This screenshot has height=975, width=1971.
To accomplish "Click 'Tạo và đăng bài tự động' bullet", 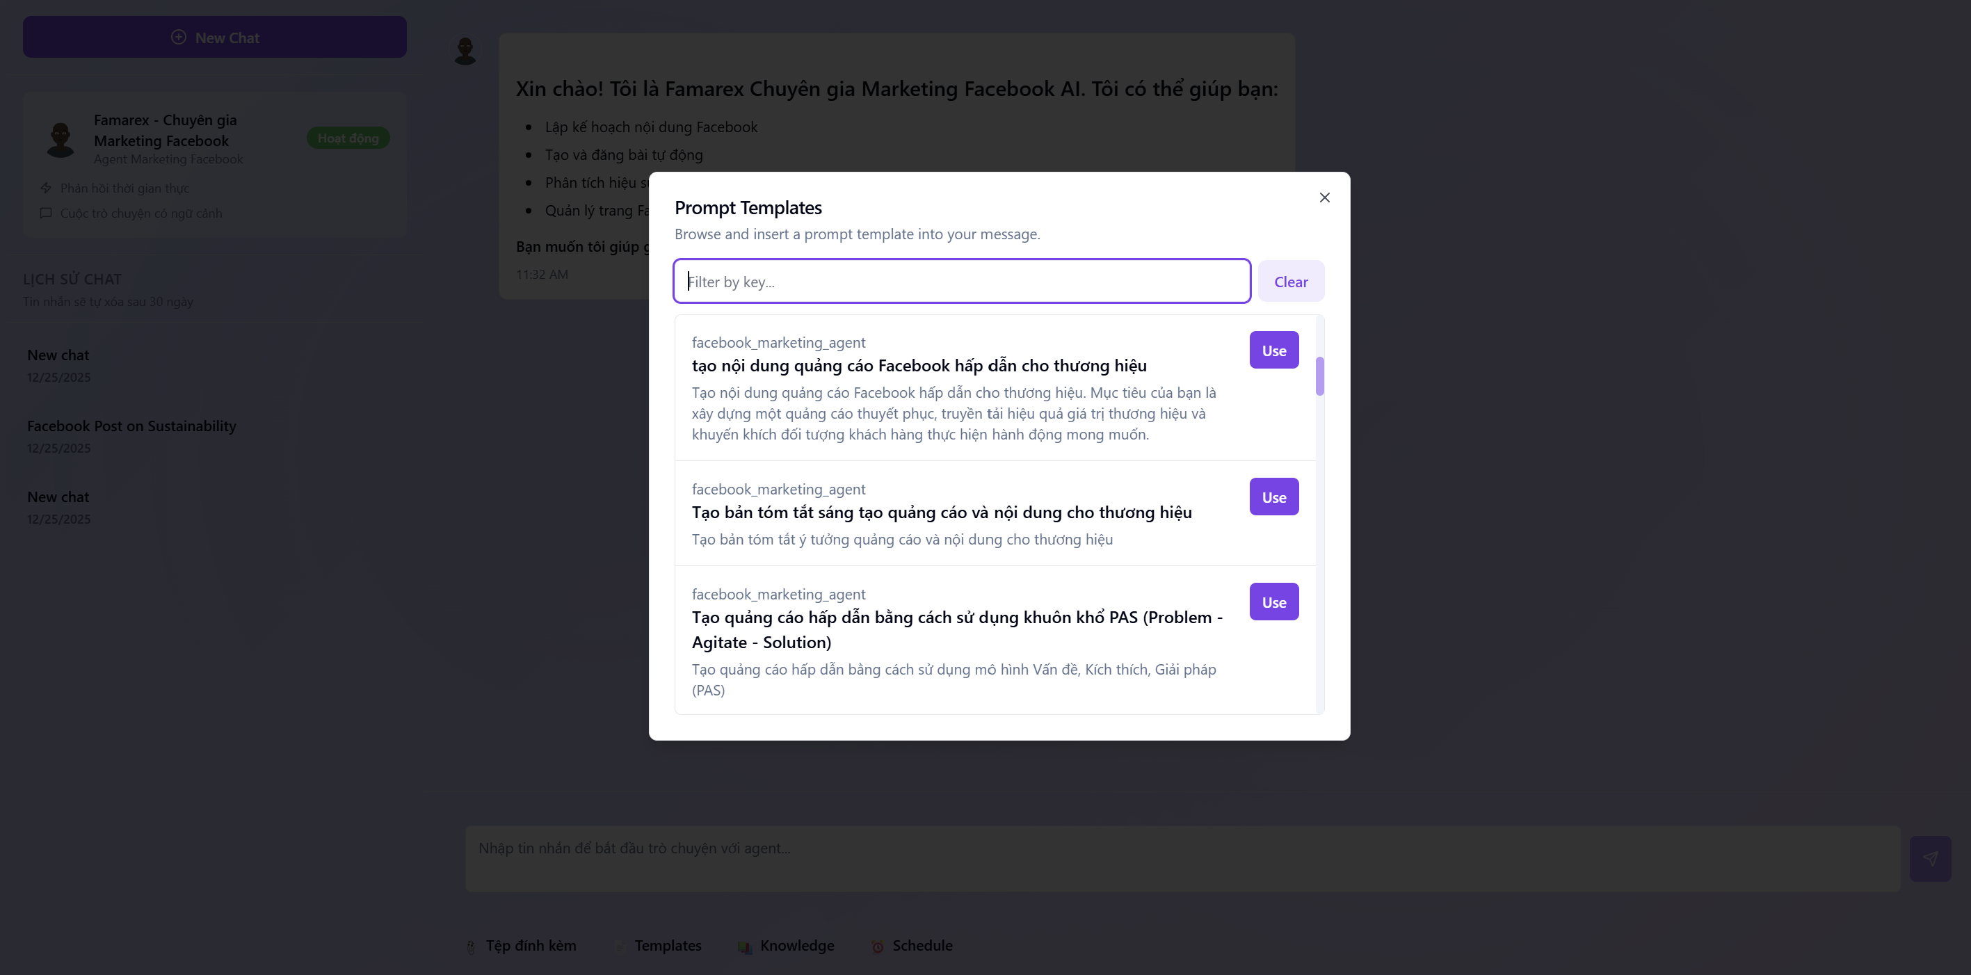I will 624,154.
